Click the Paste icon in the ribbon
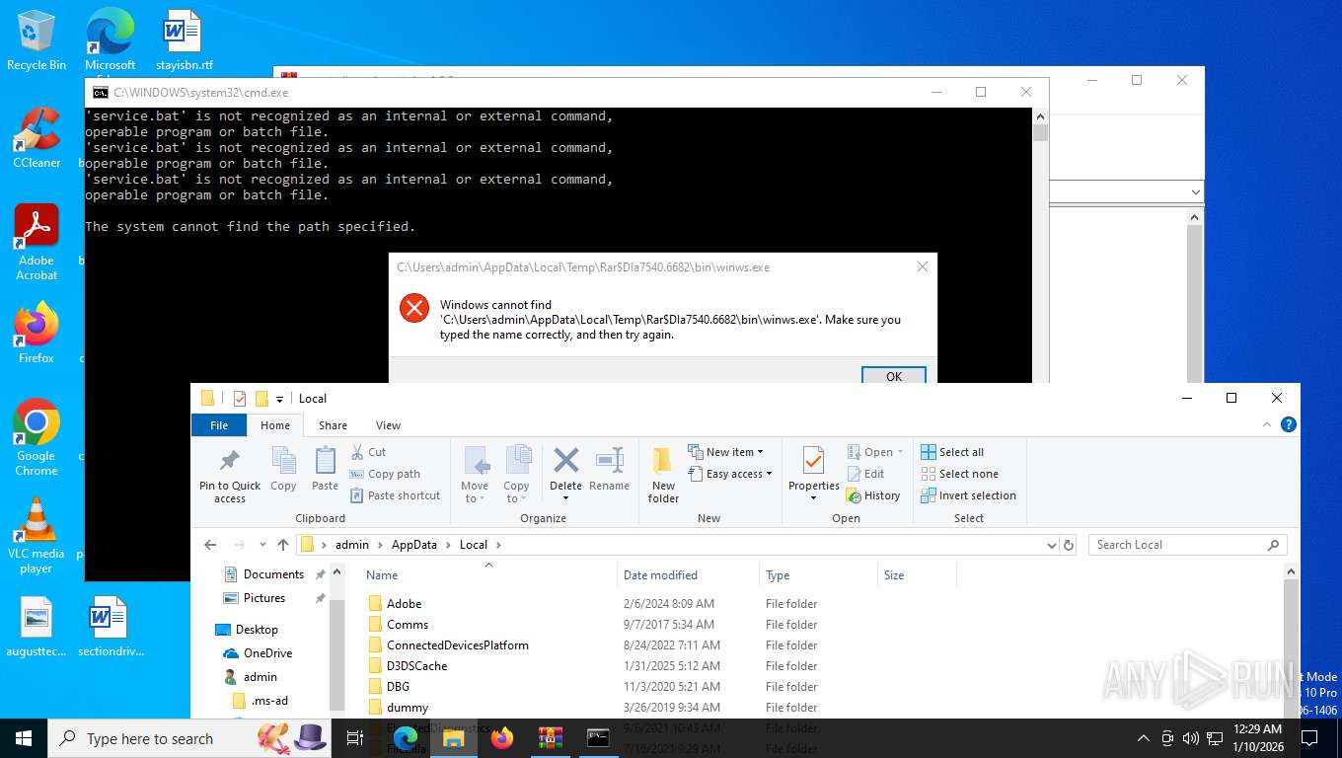The height and width of the screenshot is (758, 1342). pyautogui.click(x=325, y=469)
